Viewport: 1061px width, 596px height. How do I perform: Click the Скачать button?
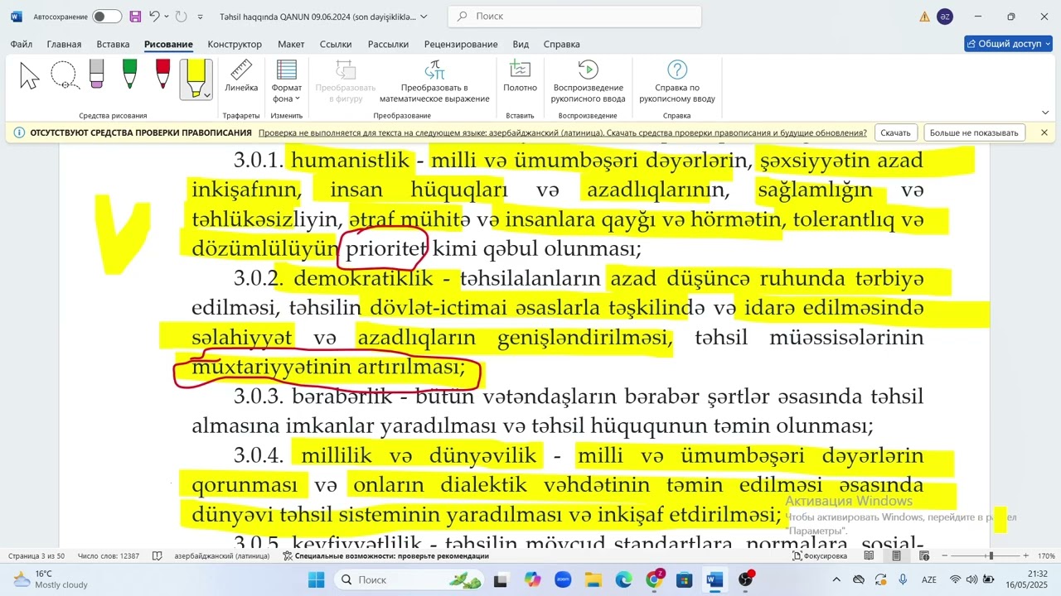[895, 132]
